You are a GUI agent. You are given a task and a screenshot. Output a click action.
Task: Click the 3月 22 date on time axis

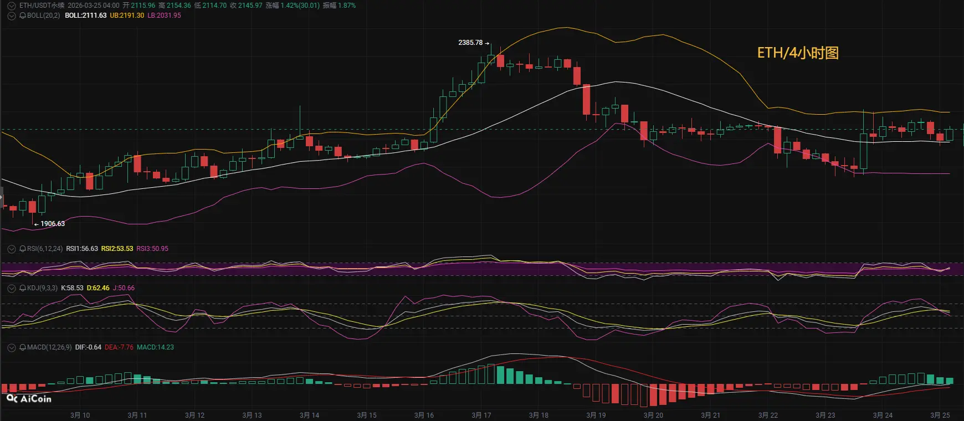coord(768,415)
